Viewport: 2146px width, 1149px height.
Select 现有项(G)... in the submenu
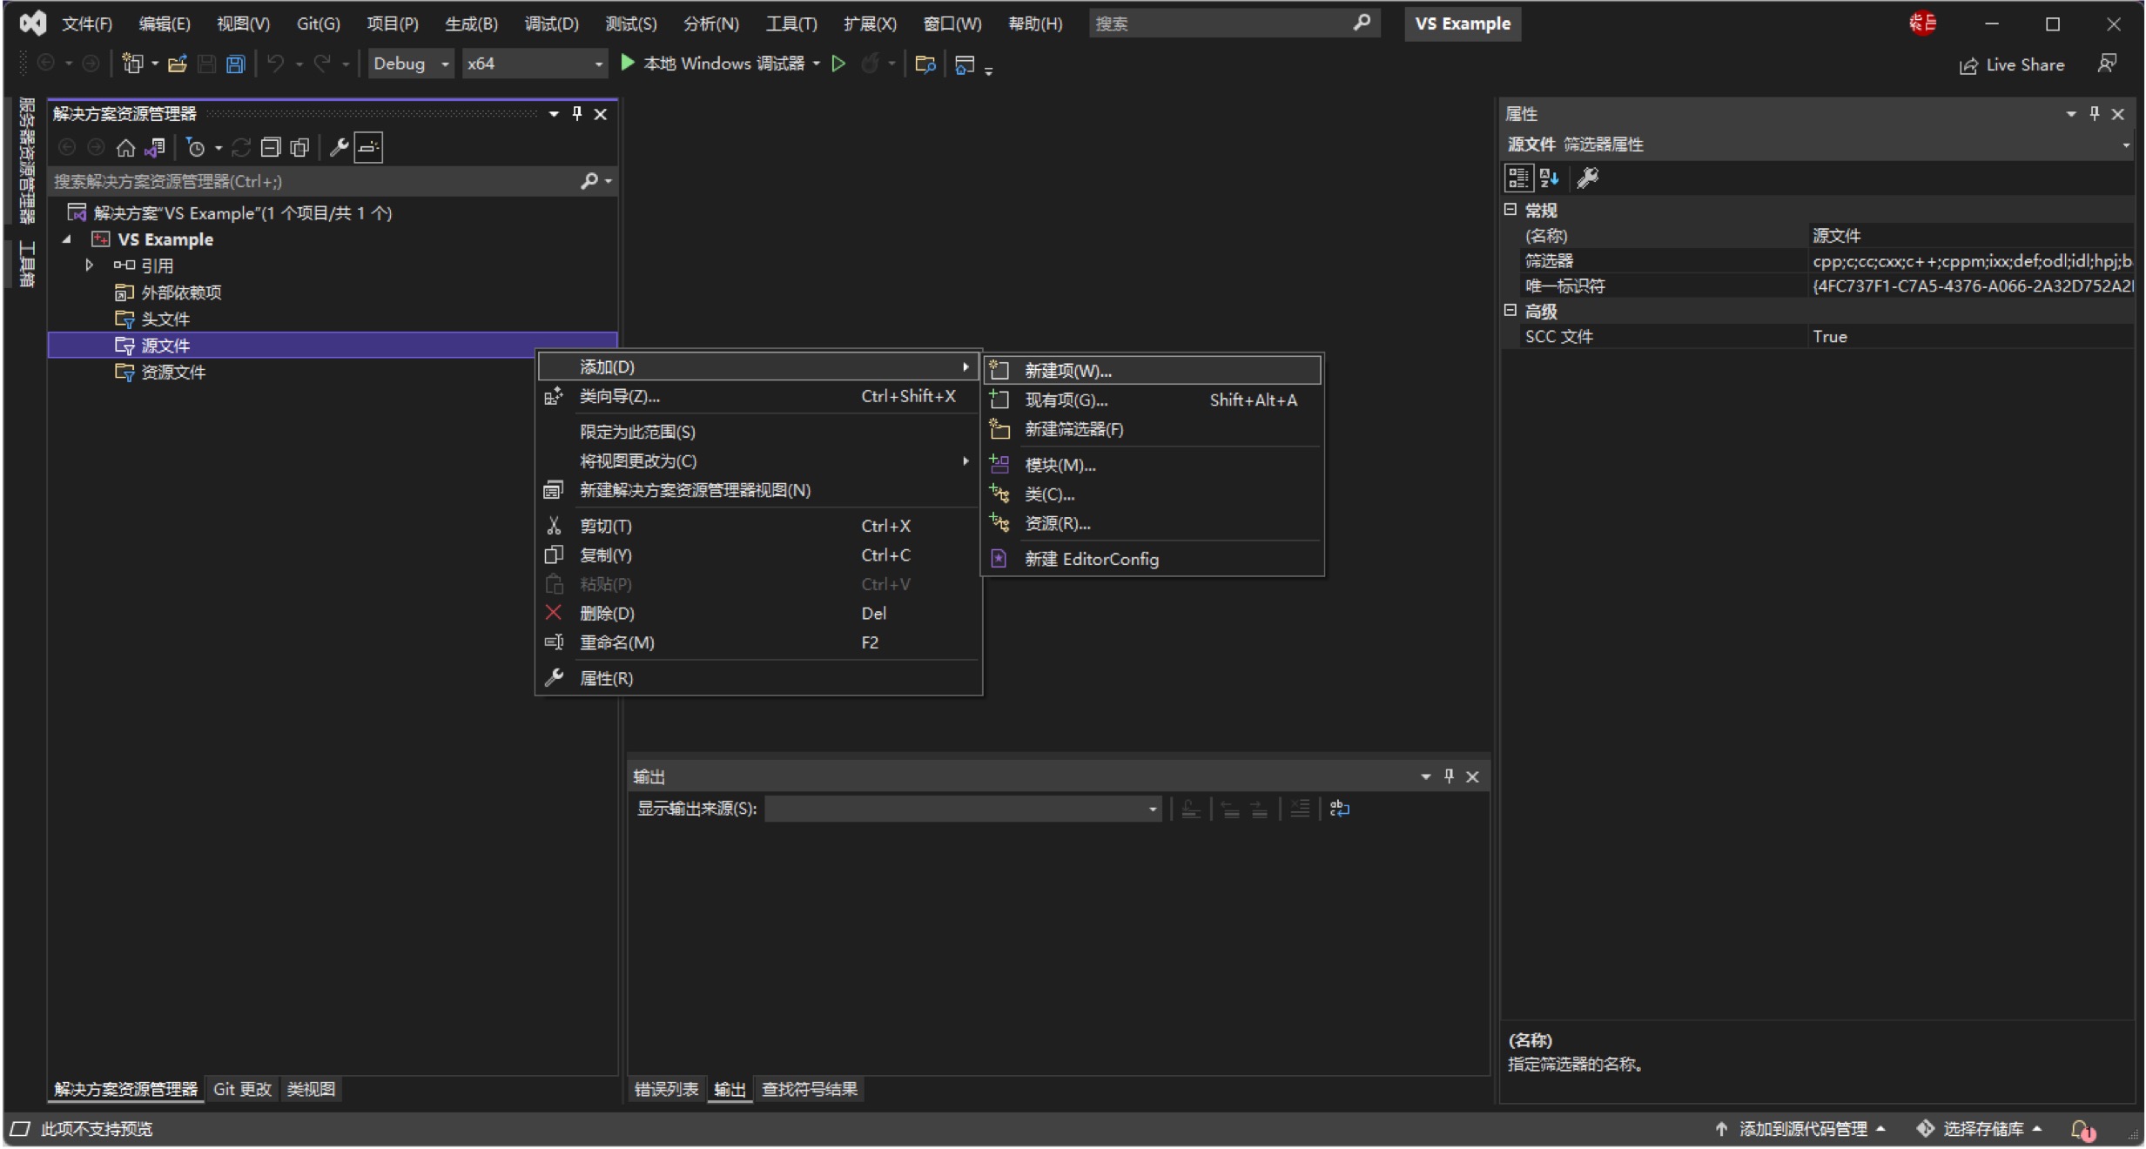click(1153, 400)
